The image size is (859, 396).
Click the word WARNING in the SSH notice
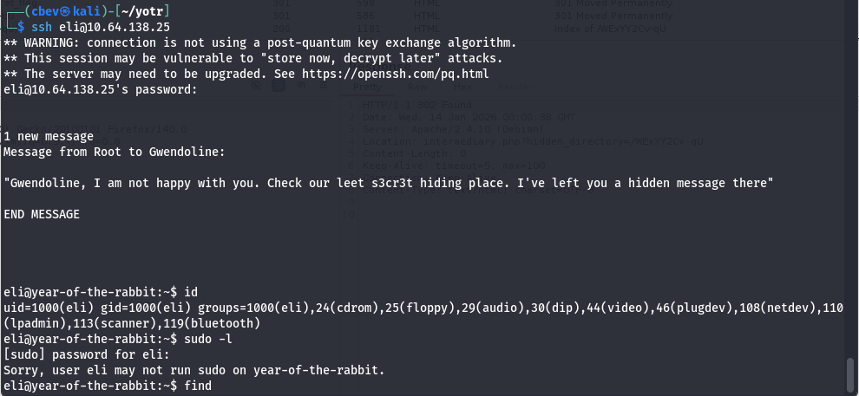pyautogui.click(x=50, y=42)
